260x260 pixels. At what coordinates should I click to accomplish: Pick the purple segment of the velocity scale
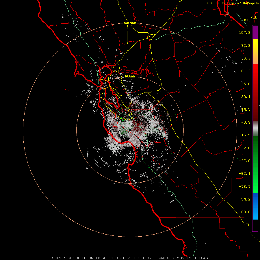coord(255,32)
